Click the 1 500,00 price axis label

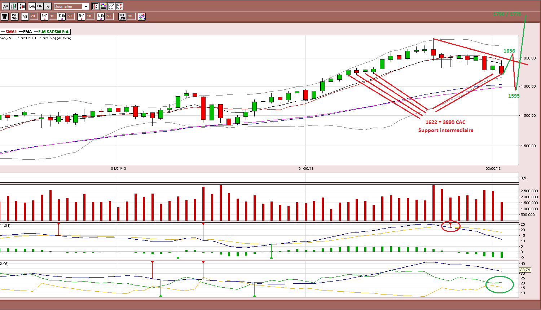528,146
